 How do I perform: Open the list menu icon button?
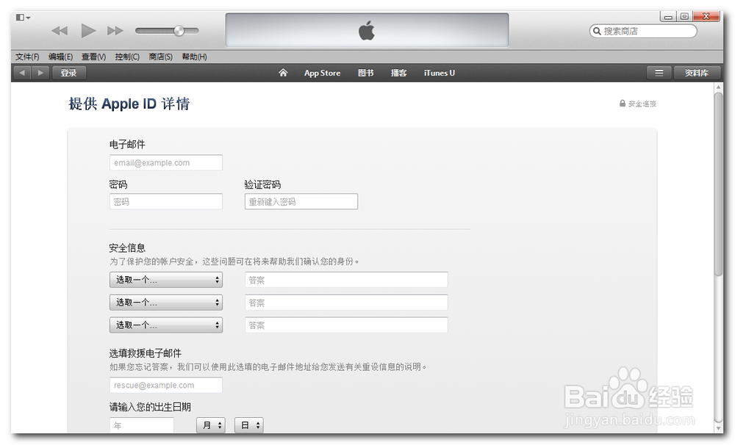coord(659,73)
